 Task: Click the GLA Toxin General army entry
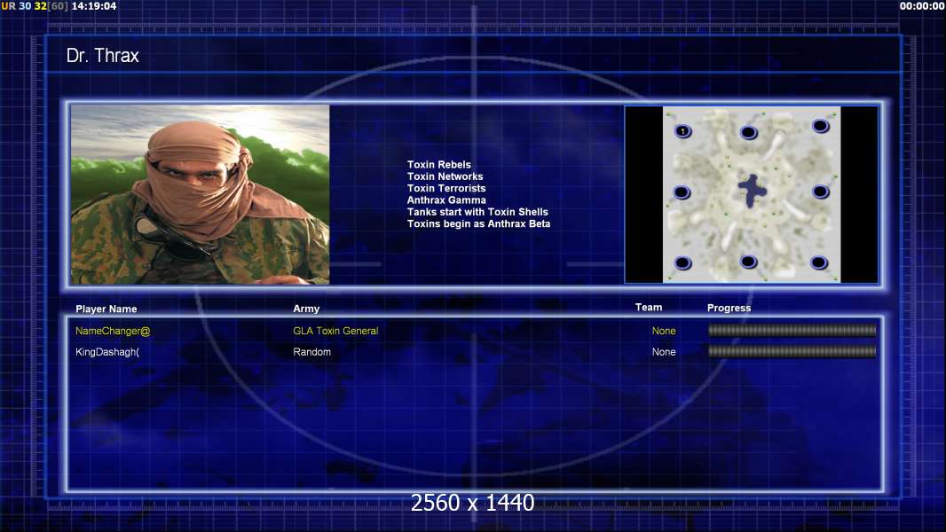[x=335, y=331]
